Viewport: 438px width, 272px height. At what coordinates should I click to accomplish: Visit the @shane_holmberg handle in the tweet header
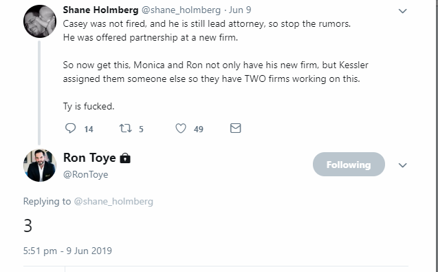pos(181,10)
